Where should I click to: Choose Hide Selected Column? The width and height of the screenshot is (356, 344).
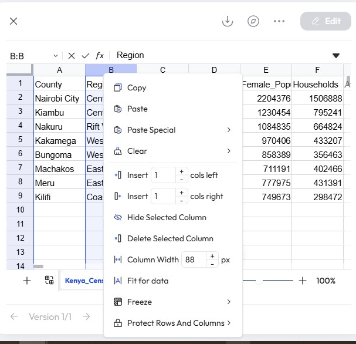[167, 217]
